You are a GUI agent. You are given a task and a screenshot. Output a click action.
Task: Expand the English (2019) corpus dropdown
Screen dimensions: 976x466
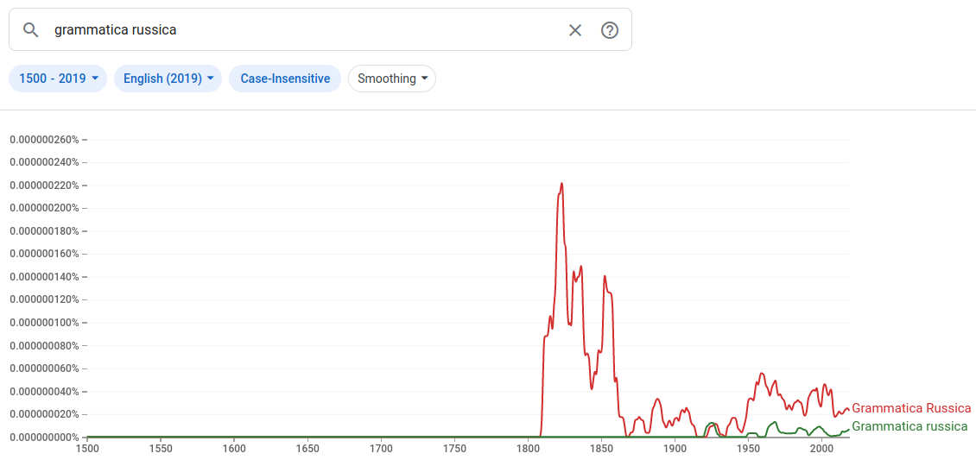click(168, 79)
